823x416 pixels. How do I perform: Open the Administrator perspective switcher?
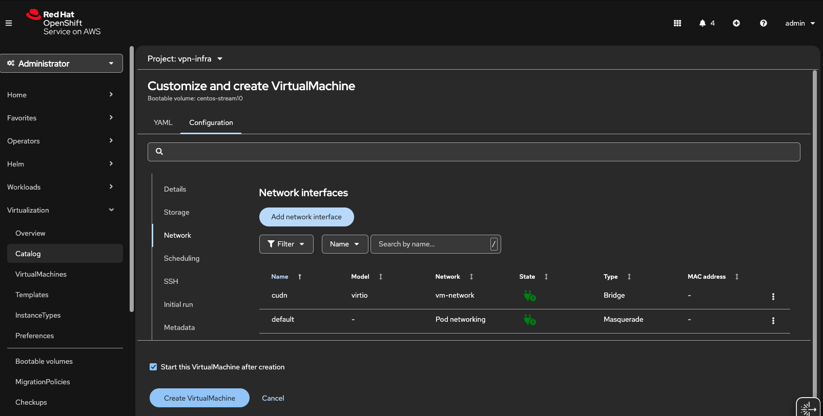61,64
